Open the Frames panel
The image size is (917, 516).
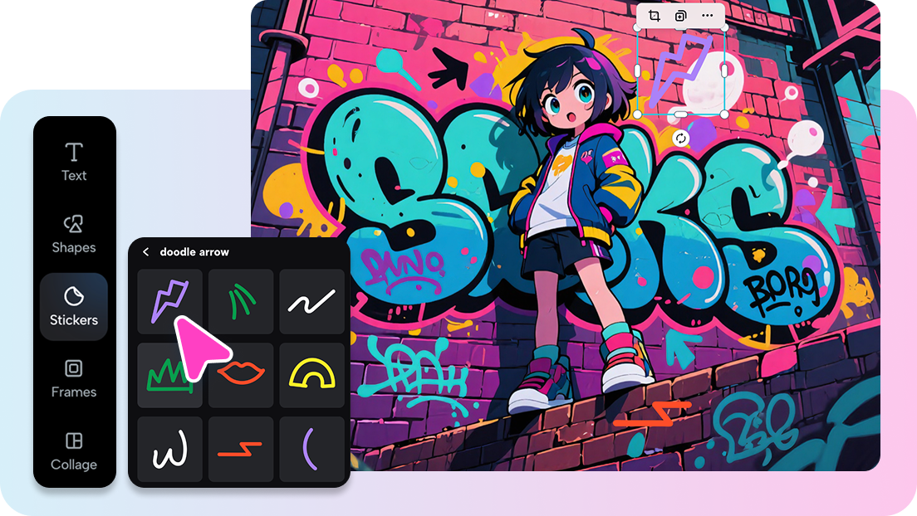pyautogui.click(x=73, y=379)
